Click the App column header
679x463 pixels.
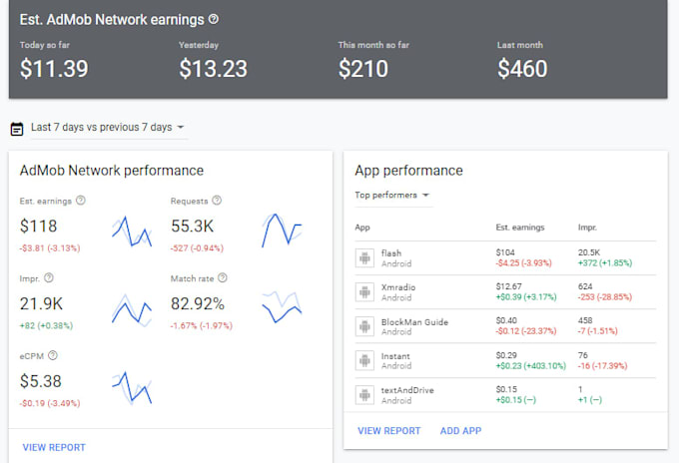click(362, 228)
